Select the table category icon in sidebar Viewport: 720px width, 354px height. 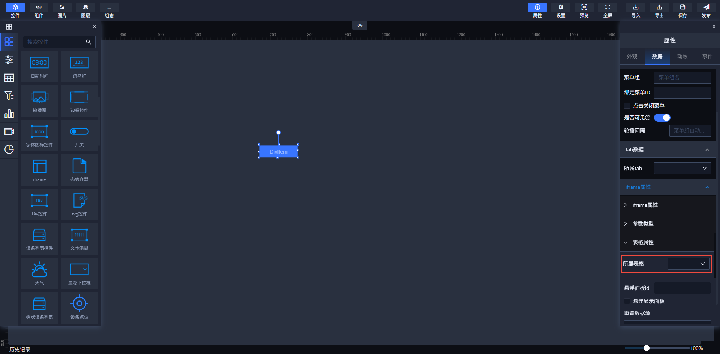pos(9,78)
